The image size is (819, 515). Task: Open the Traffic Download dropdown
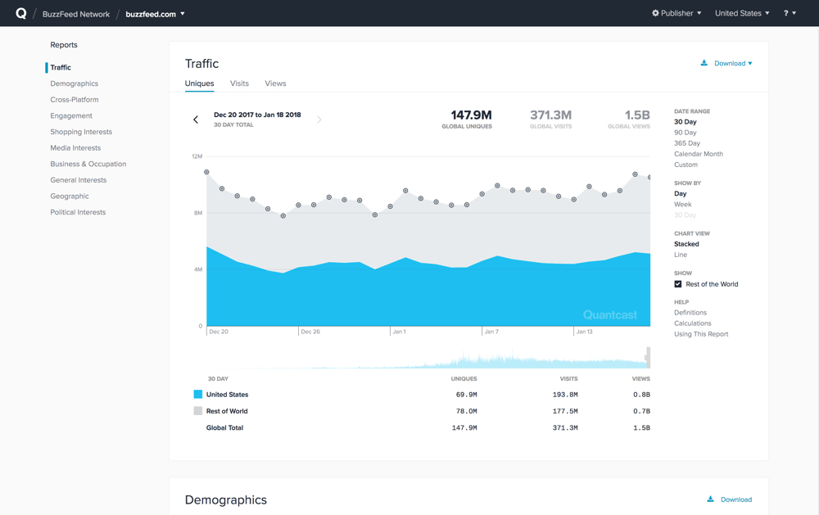pos(733,63)
